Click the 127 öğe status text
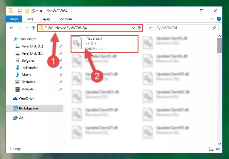The image size is (229, 159). pos(15,149)
